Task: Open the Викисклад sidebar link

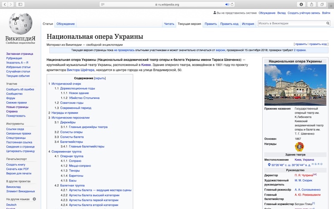Action: tap(13, 187)
